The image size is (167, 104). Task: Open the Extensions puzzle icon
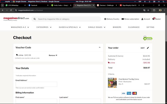click(x=154, y=10)
